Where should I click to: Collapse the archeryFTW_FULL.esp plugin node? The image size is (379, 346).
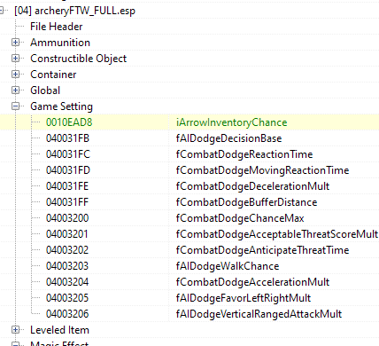click(1, 11)
